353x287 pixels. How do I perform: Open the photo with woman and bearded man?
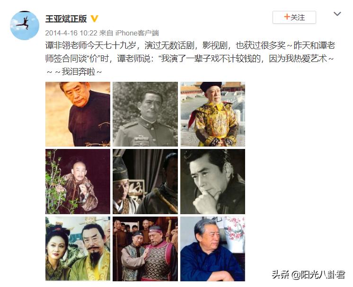click(78, 249)
